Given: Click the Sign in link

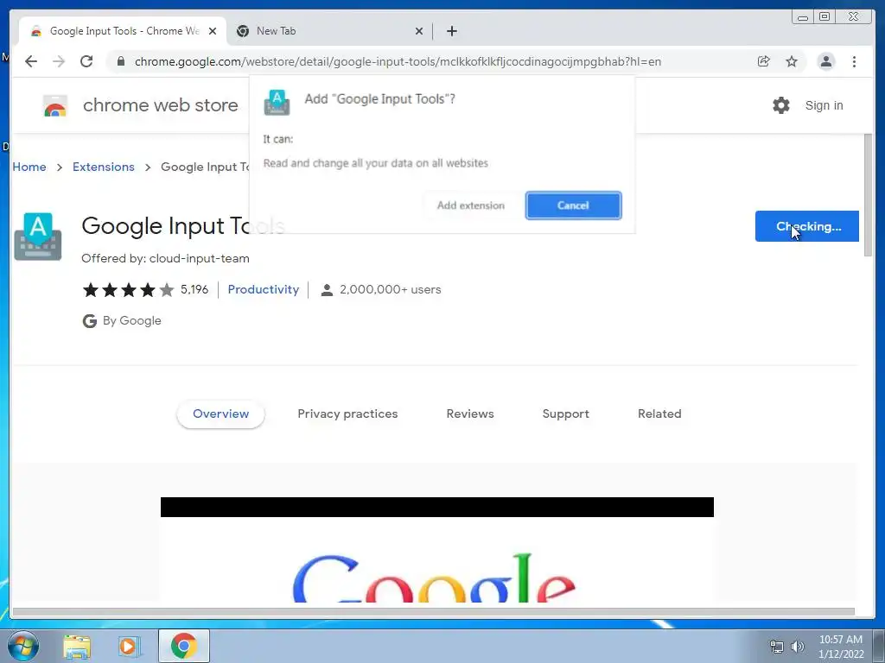Looking at the screenshot, I should pos(824,105).
